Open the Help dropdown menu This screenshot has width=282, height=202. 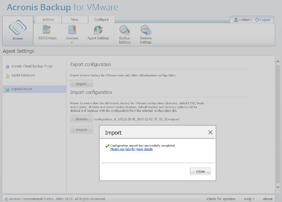250,199
